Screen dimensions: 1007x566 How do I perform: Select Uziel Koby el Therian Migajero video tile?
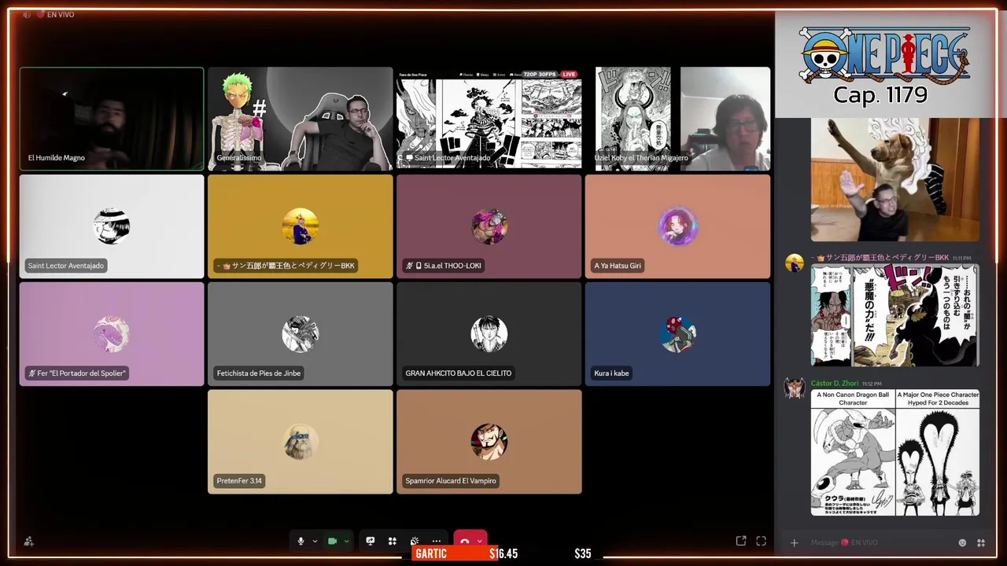tap(677, 119)
